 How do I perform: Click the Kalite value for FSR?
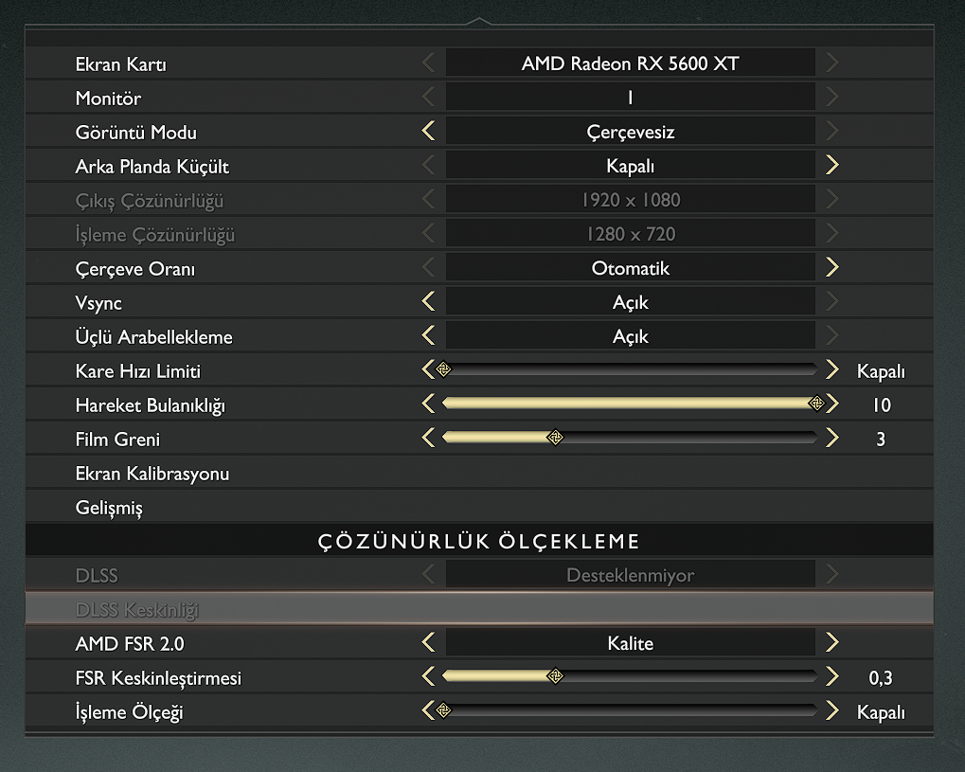coord(630,643)
